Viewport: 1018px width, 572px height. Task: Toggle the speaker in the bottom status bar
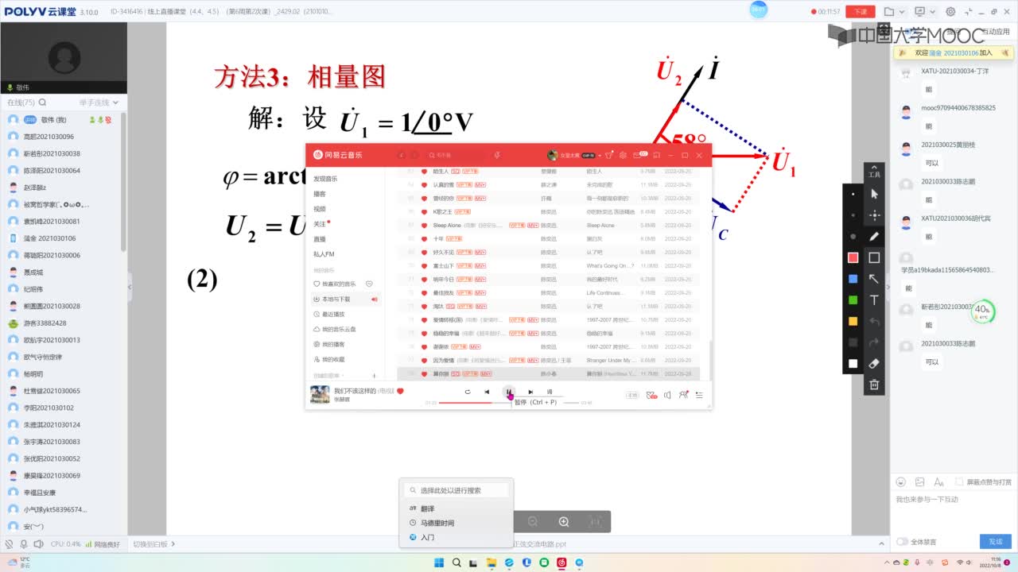38,544
